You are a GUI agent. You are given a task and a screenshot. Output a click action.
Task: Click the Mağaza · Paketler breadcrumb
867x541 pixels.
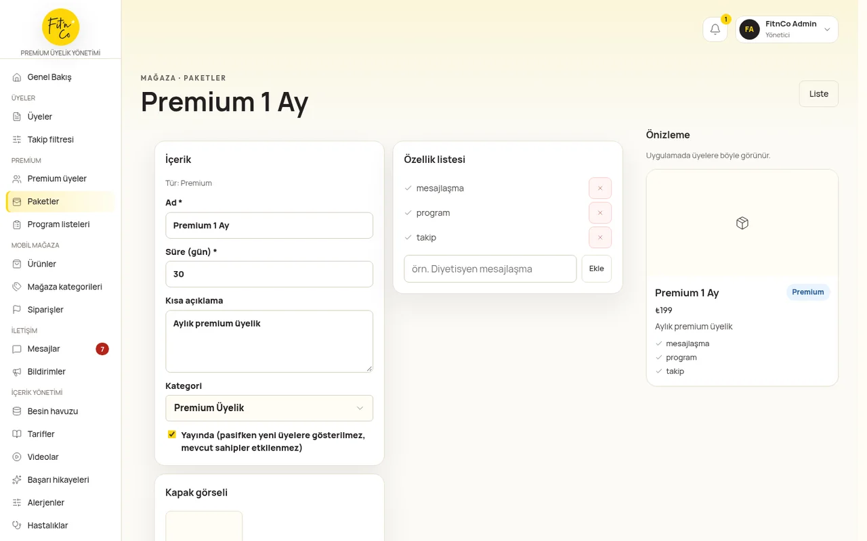coord(184,78)
